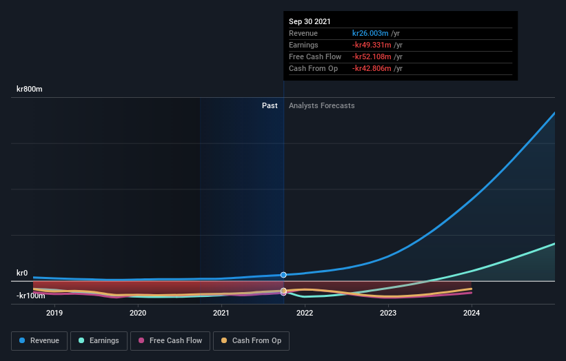Click the teal Earnings legend dot
This screenshot has height=361, width=566.
pos(81,340)
